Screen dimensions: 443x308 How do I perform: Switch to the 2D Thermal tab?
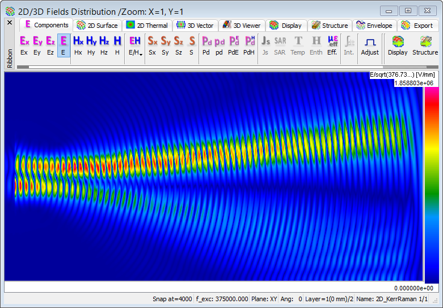tap(146, 26)
